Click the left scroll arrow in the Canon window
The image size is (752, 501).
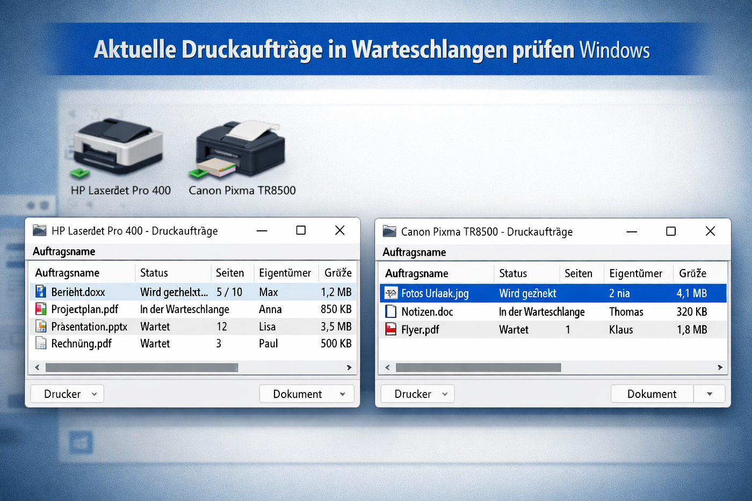[x=387, y=368]
